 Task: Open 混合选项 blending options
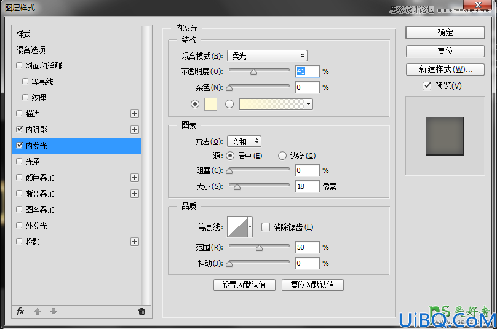tap(77, 50)
